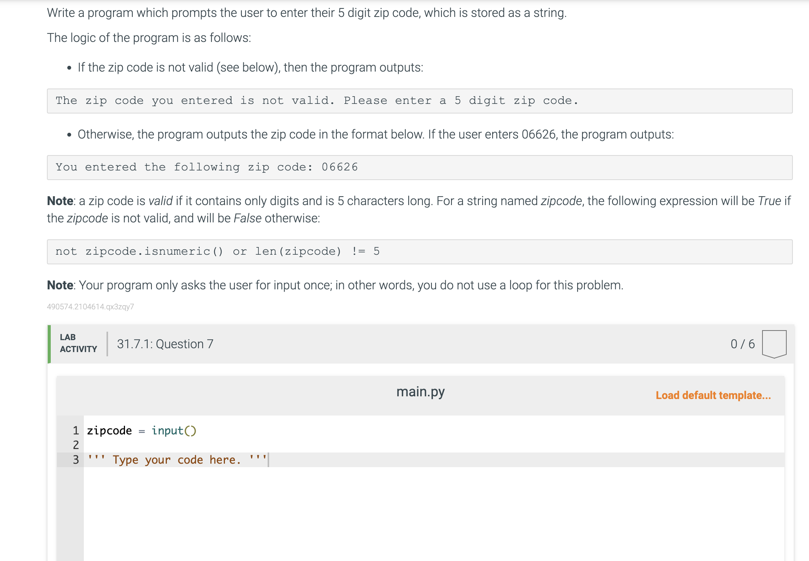The height and width of the screenshot is (561, 809).
Task: Click the LAB ACTIVITY label
Action: pos(78,343)
